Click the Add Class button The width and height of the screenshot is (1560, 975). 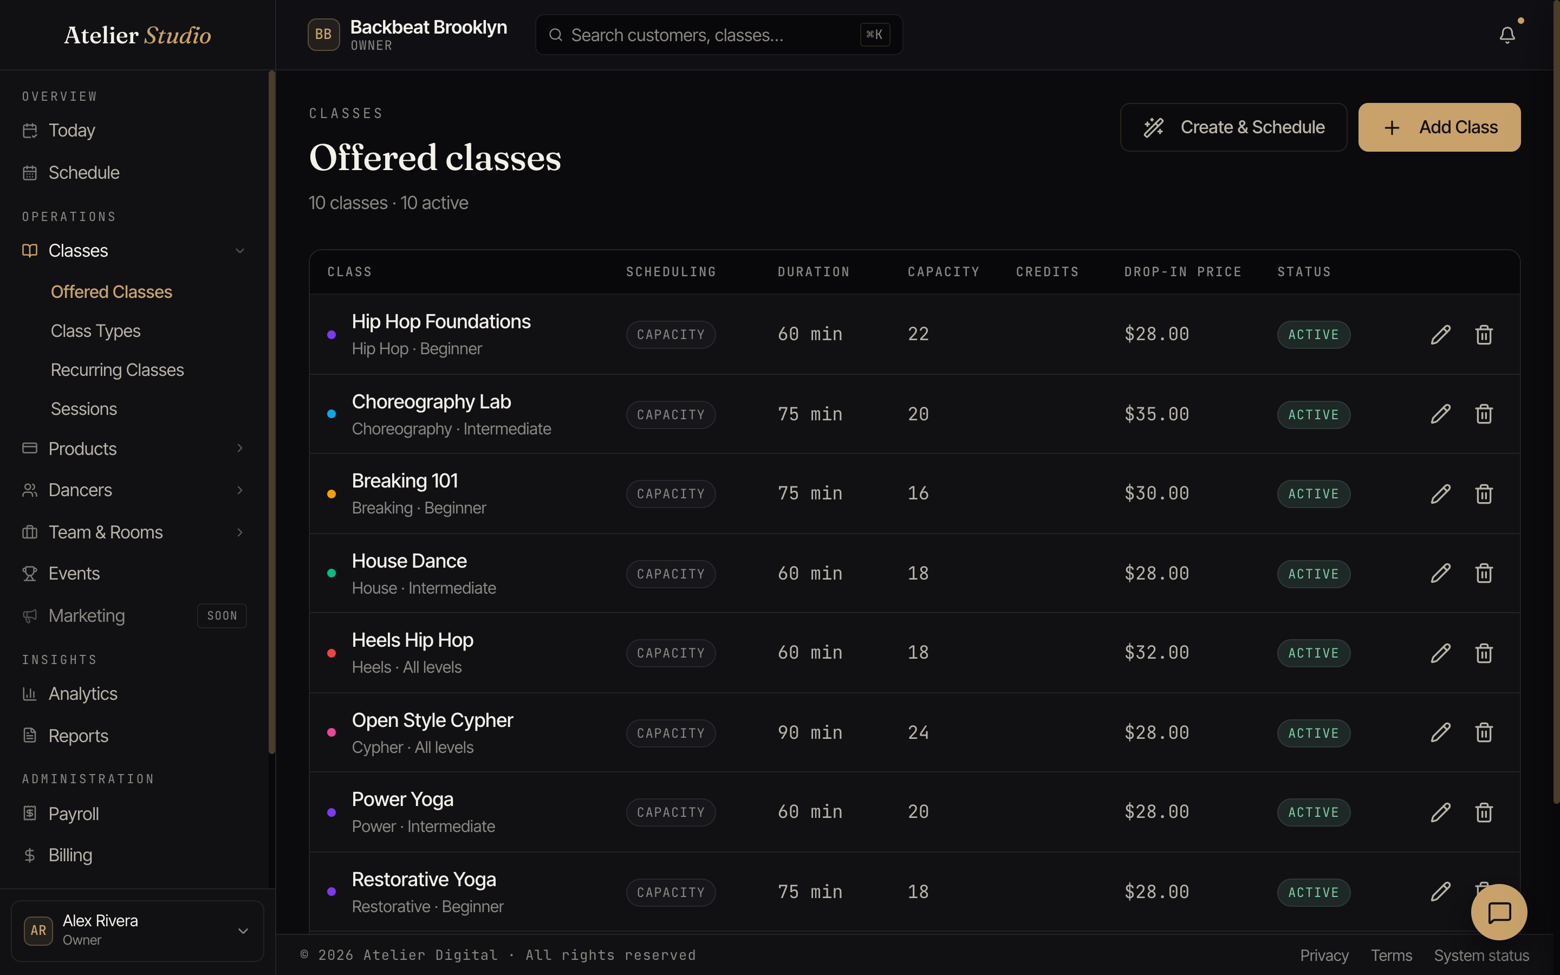click(x=1439, y=127)
